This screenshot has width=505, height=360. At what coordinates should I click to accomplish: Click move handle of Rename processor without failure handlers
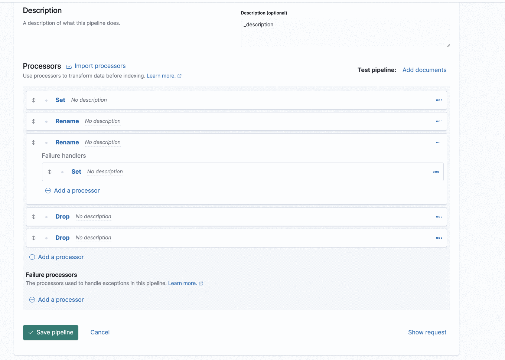34,121
